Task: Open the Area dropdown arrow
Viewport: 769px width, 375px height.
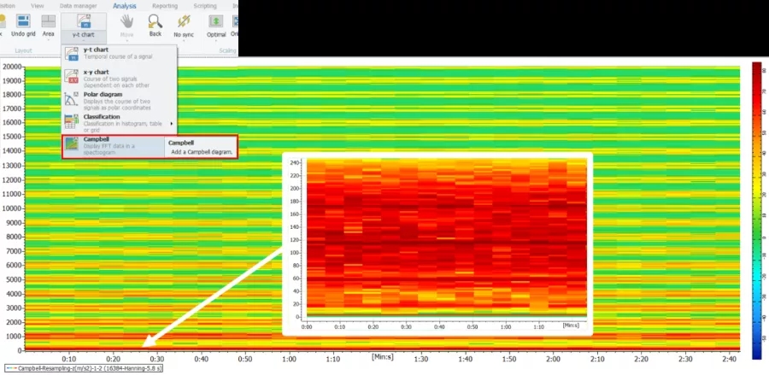Action: [x=48, y=40]
